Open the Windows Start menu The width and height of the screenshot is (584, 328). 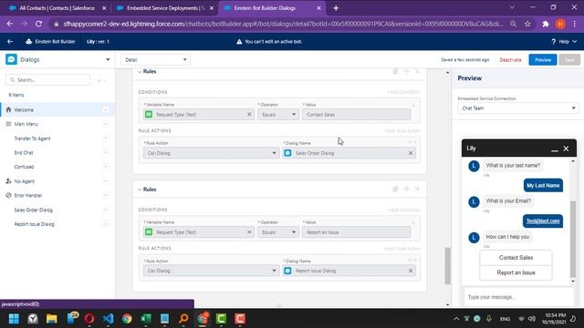[x=14, y=319]
